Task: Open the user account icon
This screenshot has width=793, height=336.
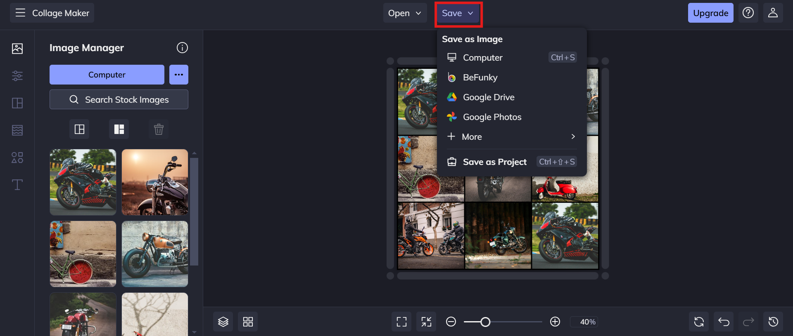Action: [773, 13]
